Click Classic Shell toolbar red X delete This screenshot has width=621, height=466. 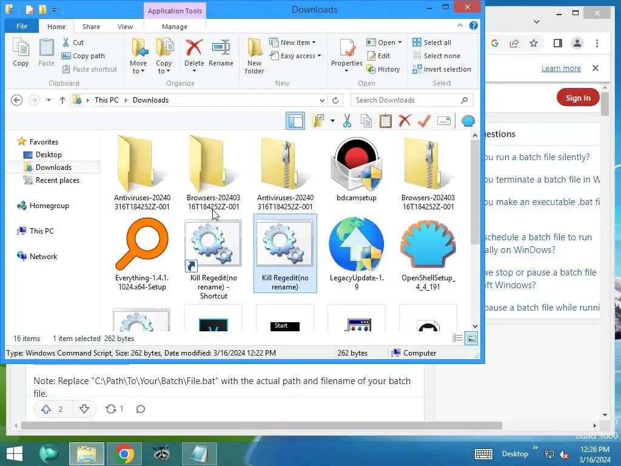click(x=404, y=121)
